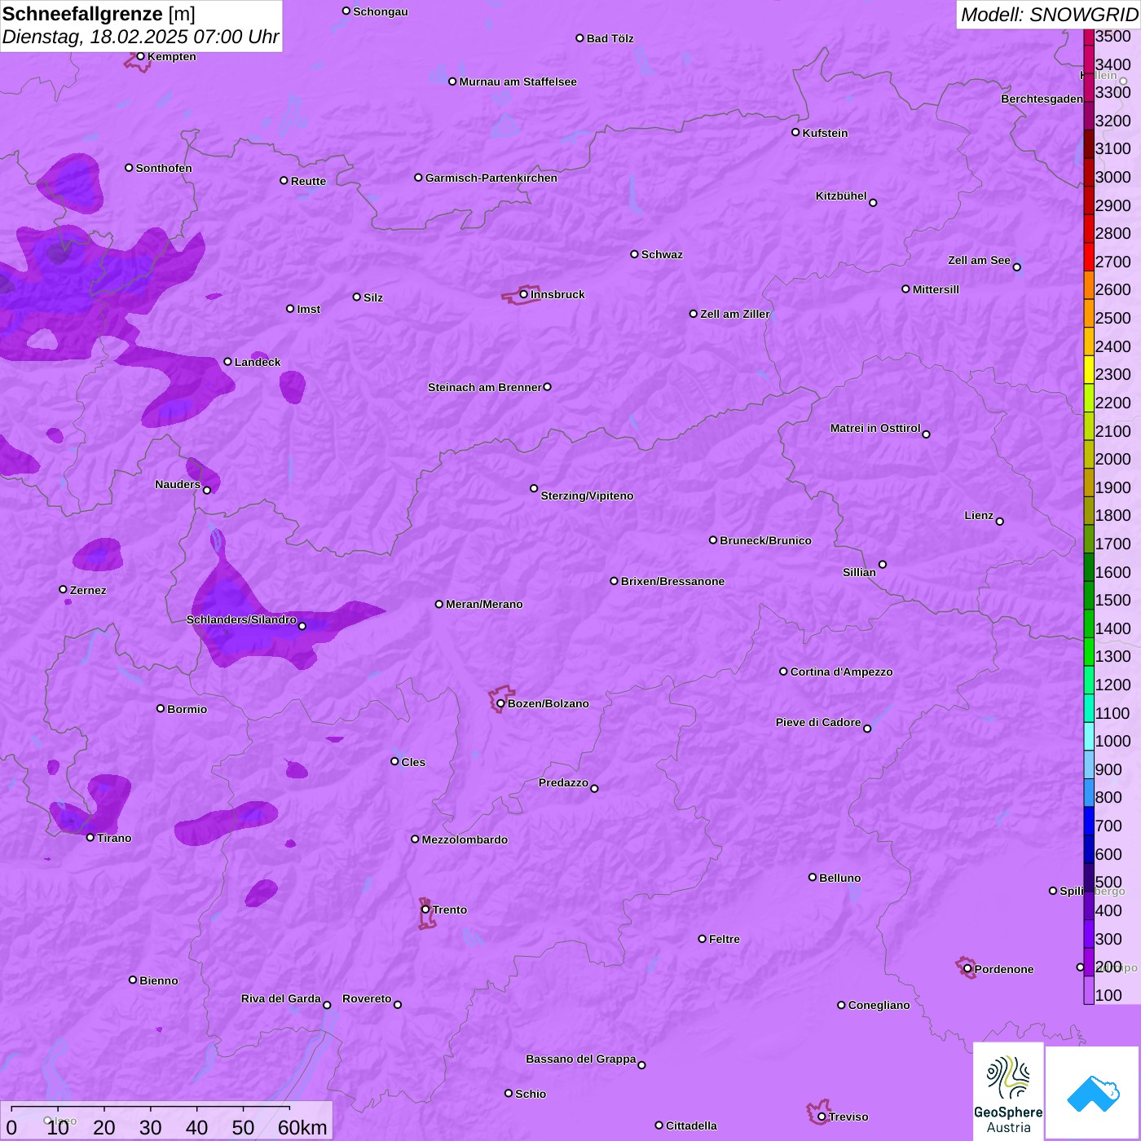Click the Schneefallgrenze [m] title
Screen dimensions: 1141x1141
[x=99, y=14]
